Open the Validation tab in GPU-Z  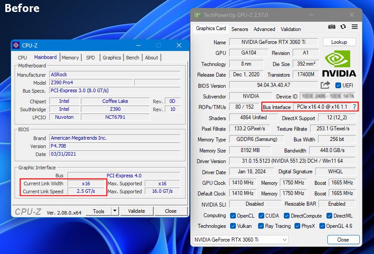point(290,29)
